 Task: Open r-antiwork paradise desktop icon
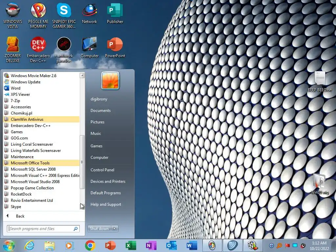[x=64, y=50]
